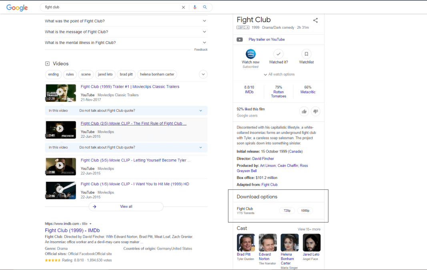Open Jared Leto cast photo
Image resolution: width=427 pixels, height=270 pixels.
click(x=311, y=242)
